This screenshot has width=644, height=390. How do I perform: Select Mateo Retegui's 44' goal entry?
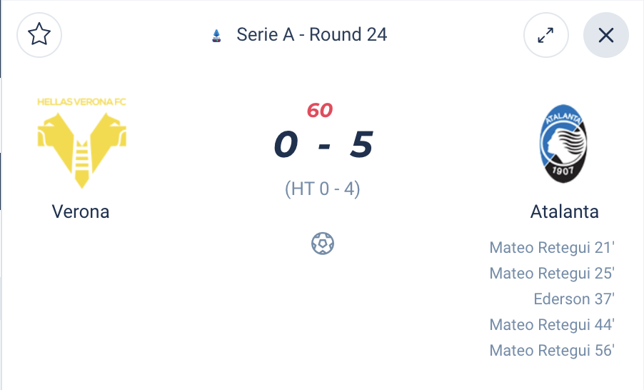coord(552,324)
